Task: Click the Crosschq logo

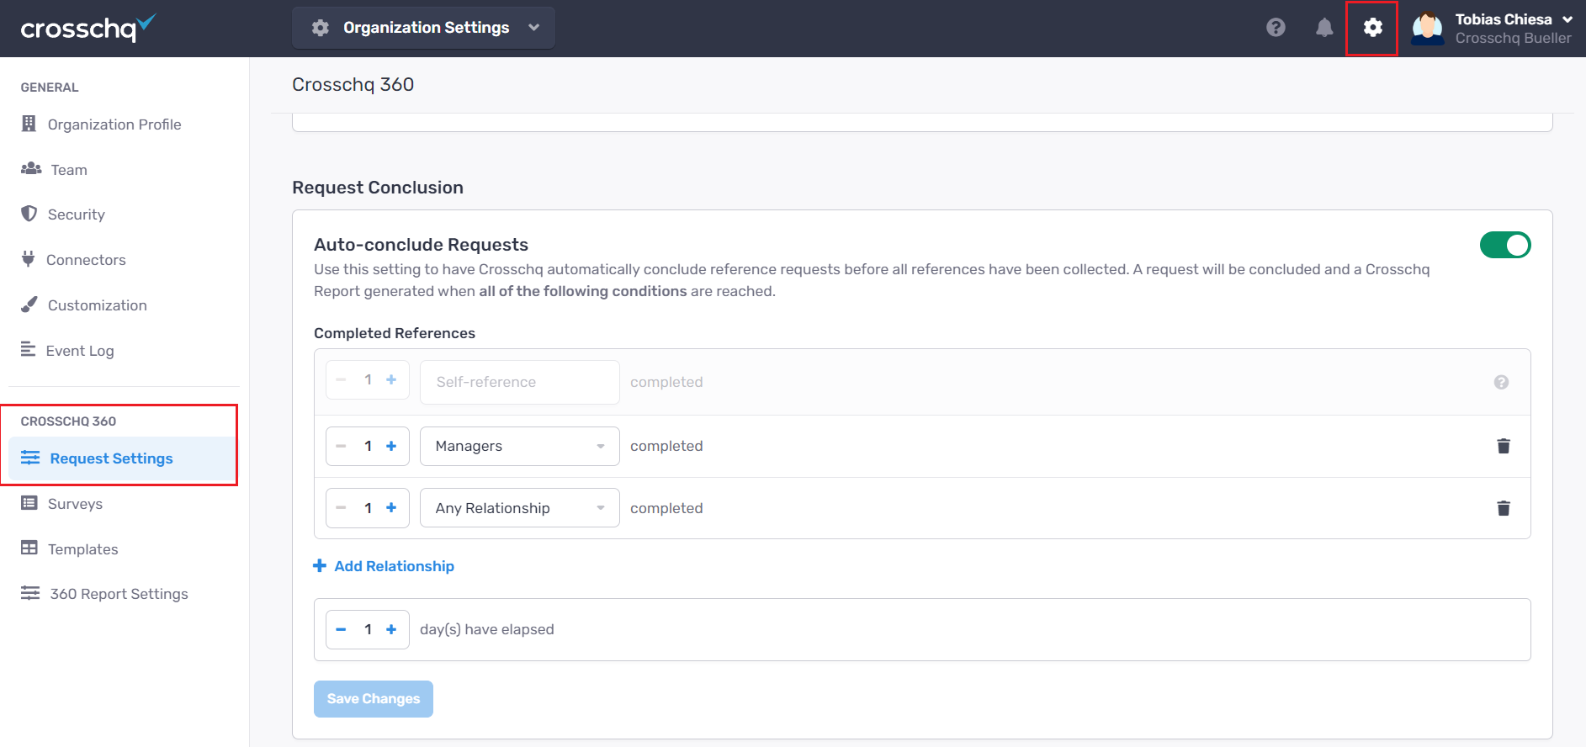Action: point(88,28)
